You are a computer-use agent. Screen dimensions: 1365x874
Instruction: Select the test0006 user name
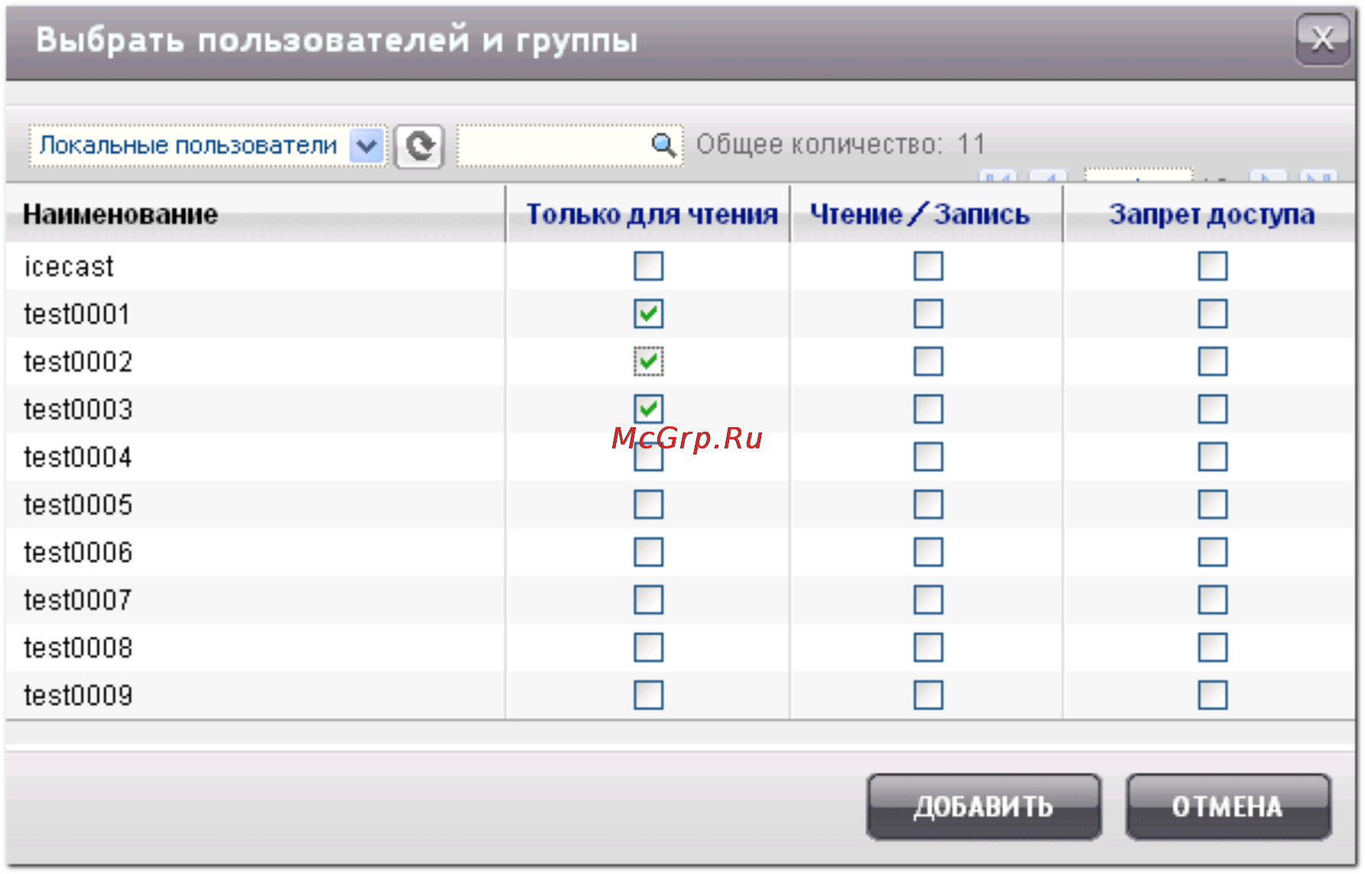[78, 552]
